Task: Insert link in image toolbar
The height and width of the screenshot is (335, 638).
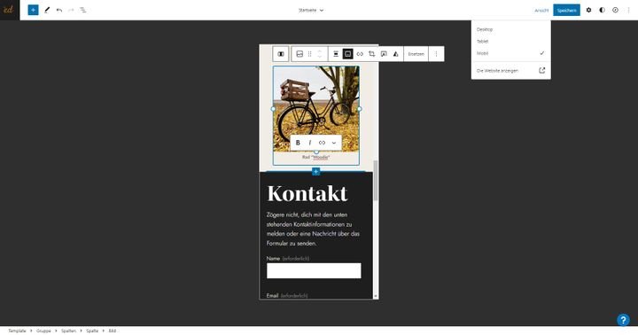Action: coord(360,54)
